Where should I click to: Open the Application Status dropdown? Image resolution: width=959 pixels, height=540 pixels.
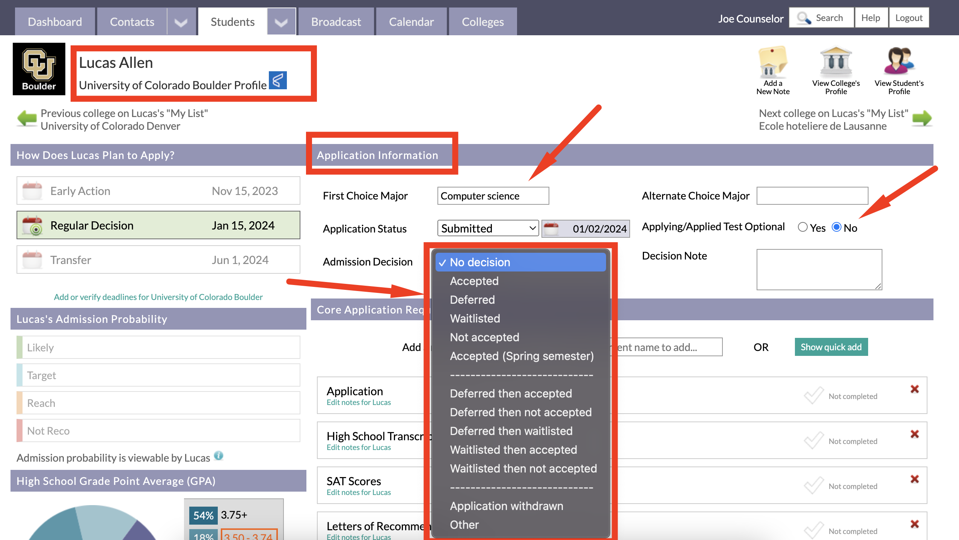pyautogui.click(x=488, y=228)
